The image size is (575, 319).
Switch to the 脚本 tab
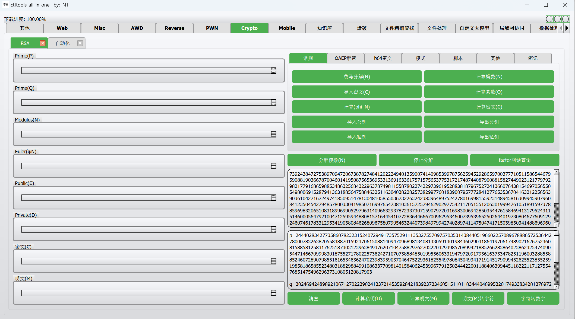458,58
